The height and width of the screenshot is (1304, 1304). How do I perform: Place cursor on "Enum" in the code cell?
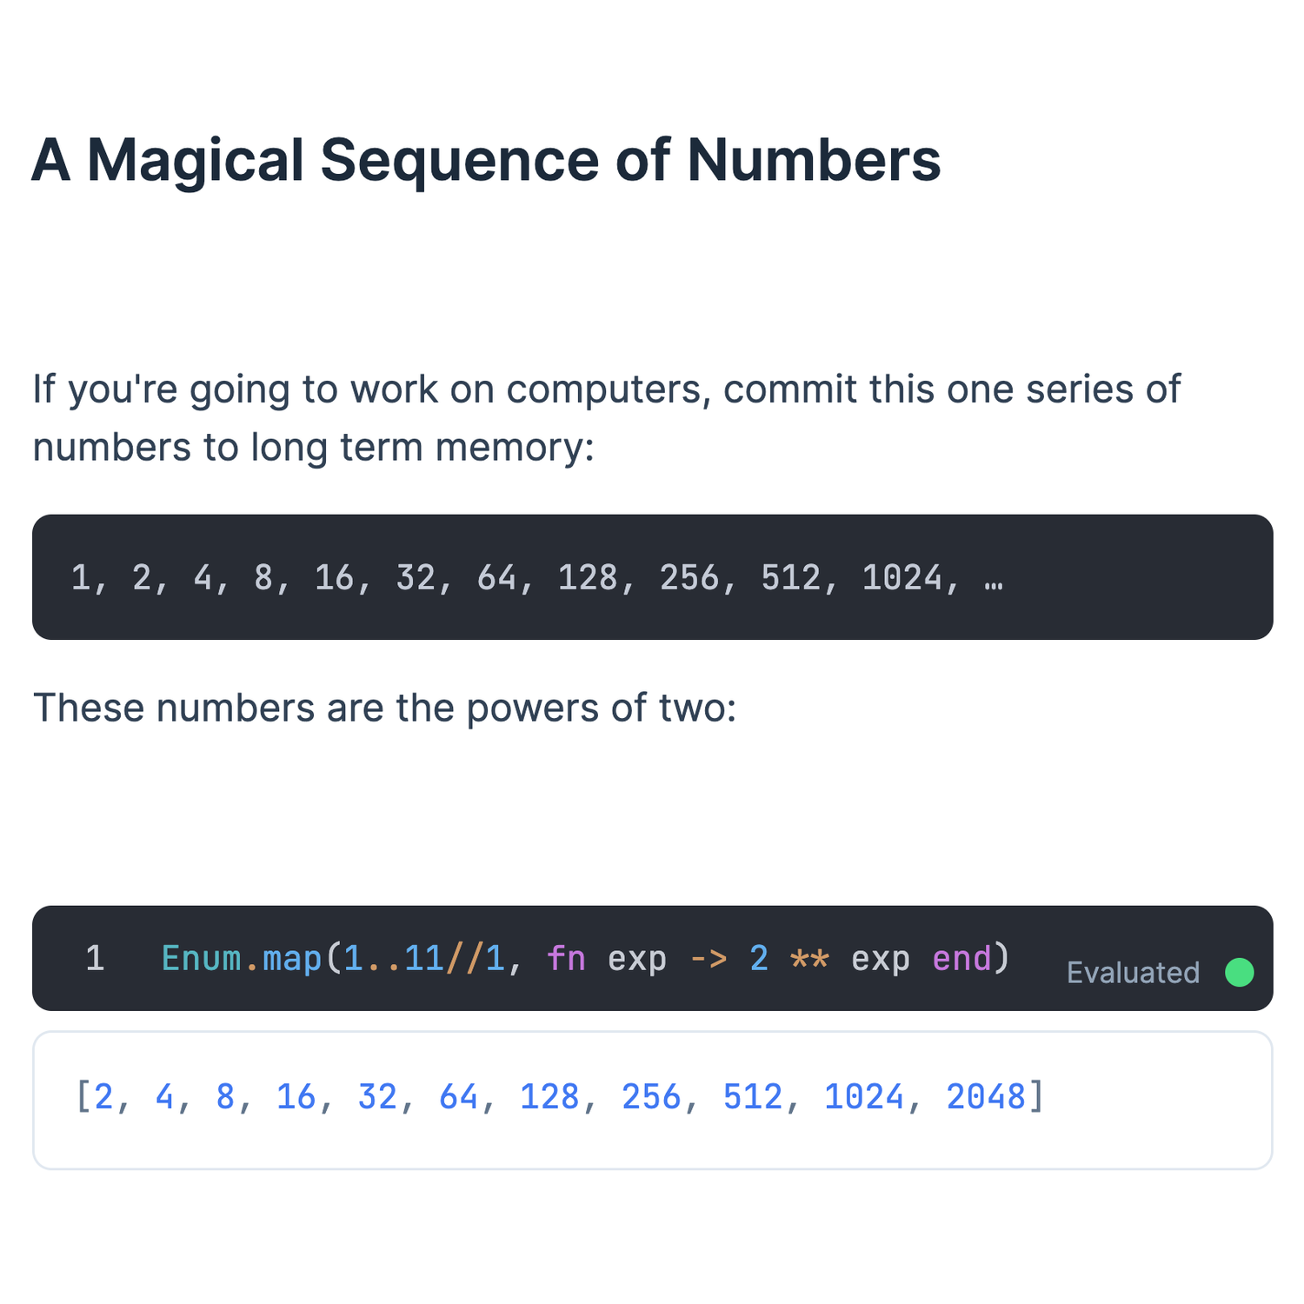coord(201,959)
